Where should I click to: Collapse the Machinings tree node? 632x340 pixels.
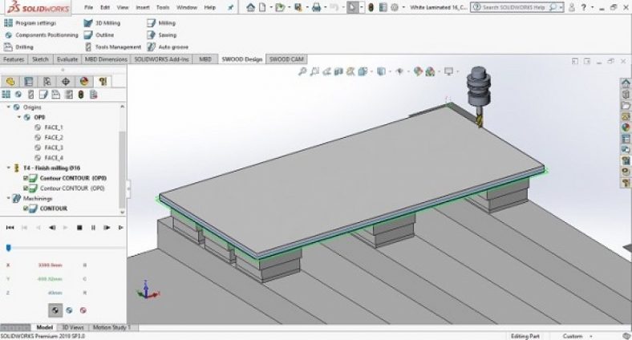coord(9,198)
